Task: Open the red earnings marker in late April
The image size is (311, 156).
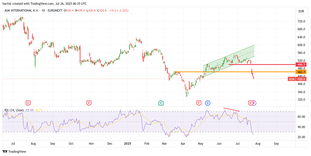Action: click(x=199, y=103)
